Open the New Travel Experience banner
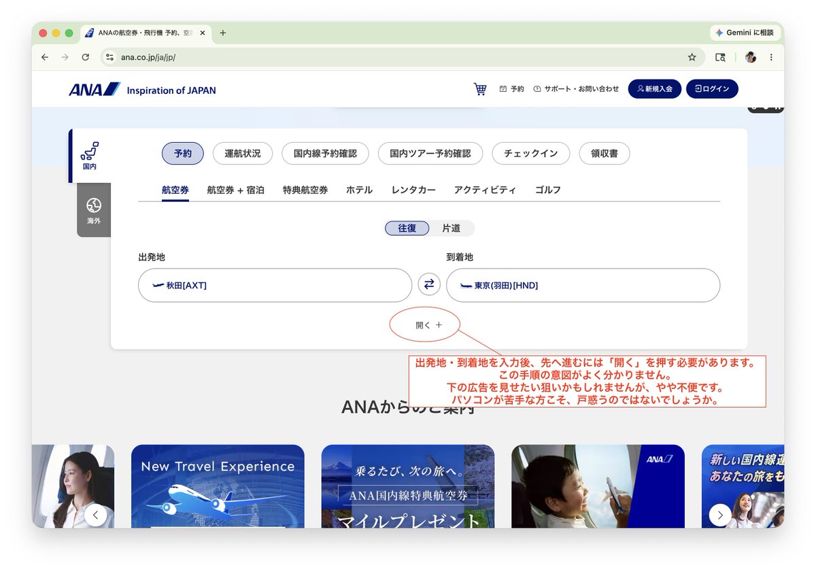 pyautogui.click(x=218, y=486)
